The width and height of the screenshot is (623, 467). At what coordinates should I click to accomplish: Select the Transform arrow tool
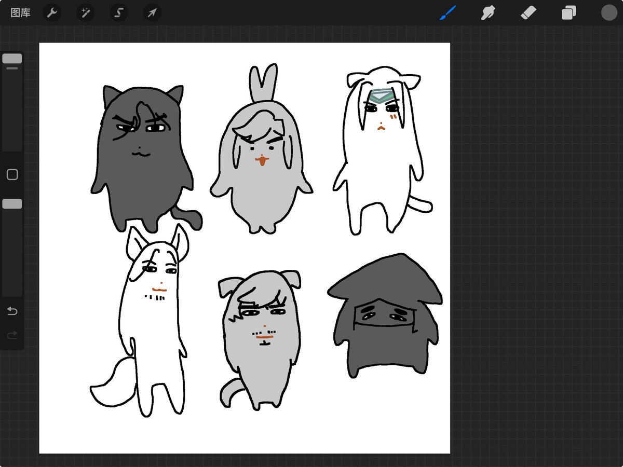(x=152, y=12)
